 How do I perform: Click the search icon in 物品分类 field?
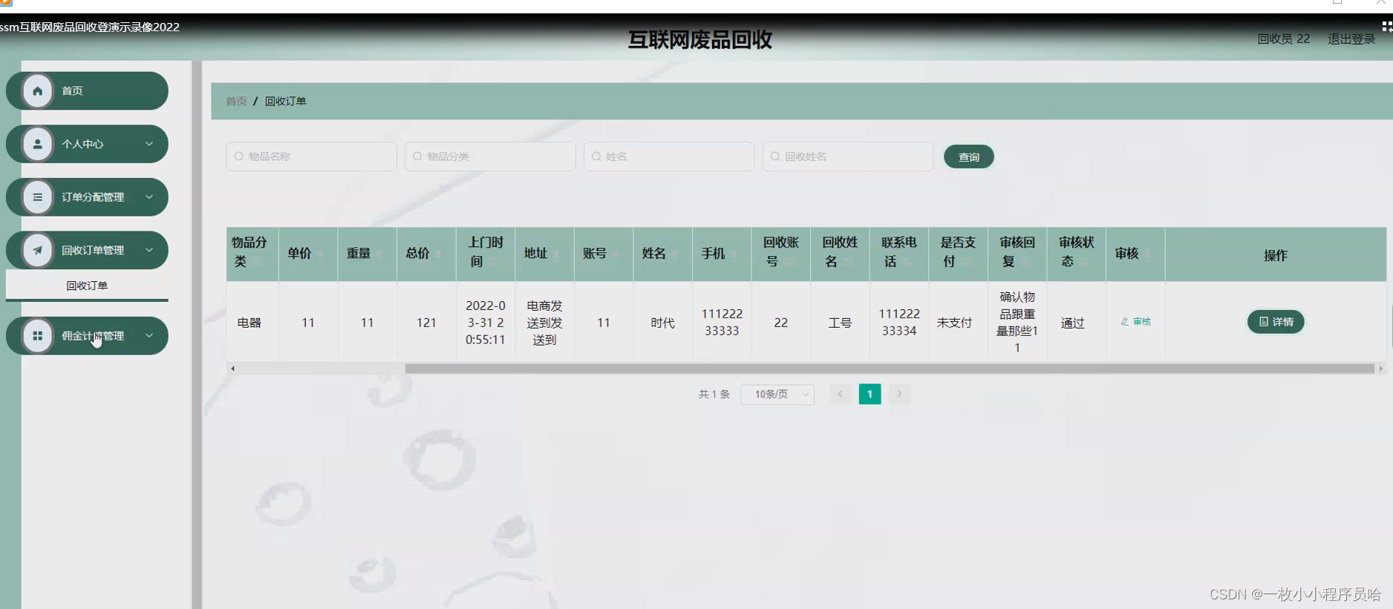(x=418, y=157)
